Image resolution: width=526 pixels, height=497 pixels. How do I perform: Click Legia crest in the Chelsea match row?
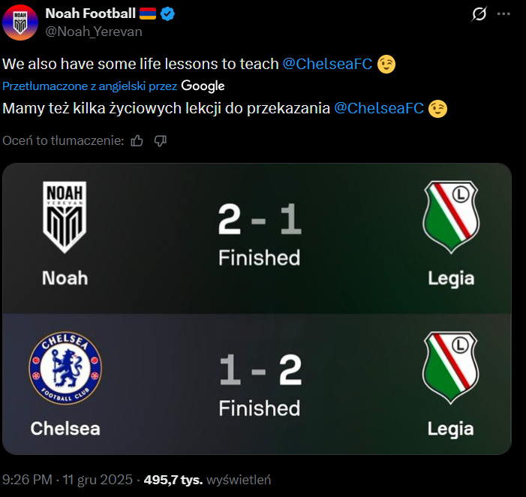coord(451,369)
